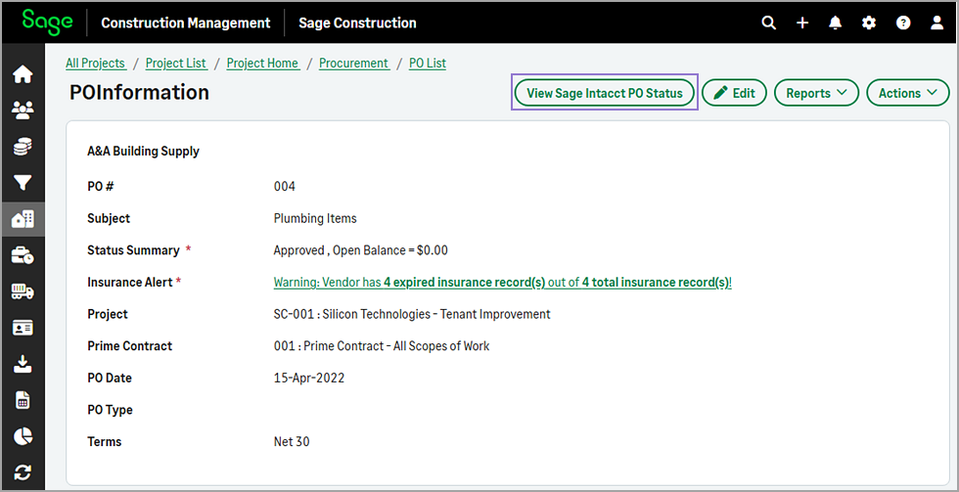Open help question mark icon
959x492 pixels.
(903, 23)
